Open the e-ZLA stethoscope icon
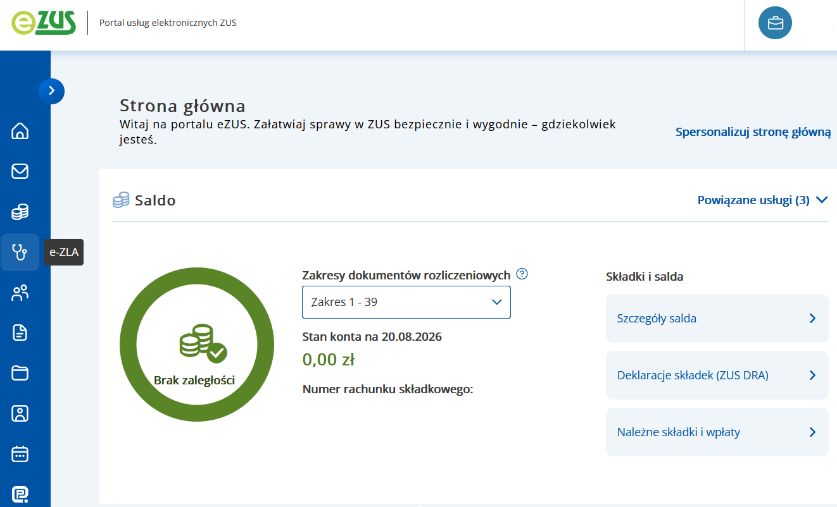The height and width of the screenshot is (507, 837). pos(20,252)
